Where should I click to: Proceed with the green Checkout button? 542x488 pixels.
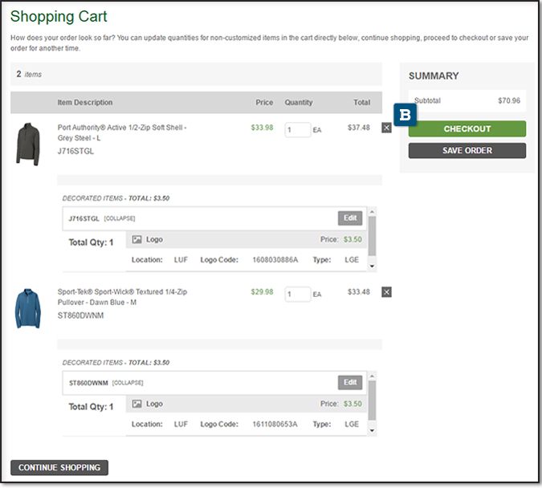coord(467,129)
